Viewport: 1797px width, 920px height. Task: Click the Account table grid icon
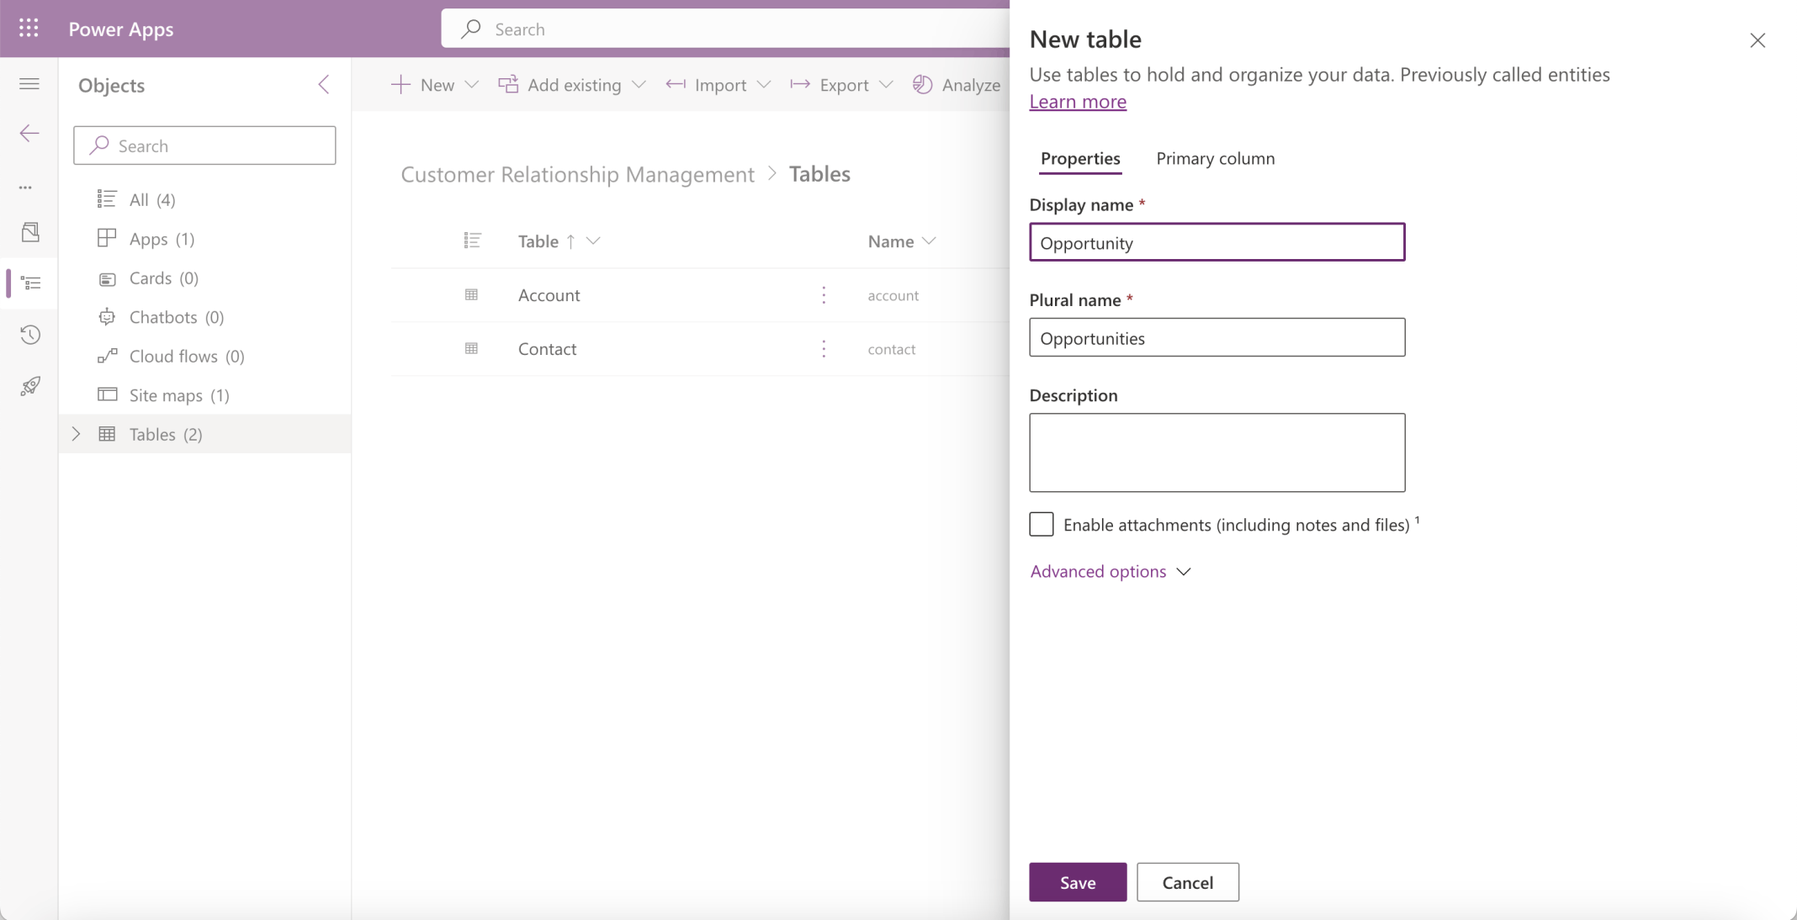(472, 295)
